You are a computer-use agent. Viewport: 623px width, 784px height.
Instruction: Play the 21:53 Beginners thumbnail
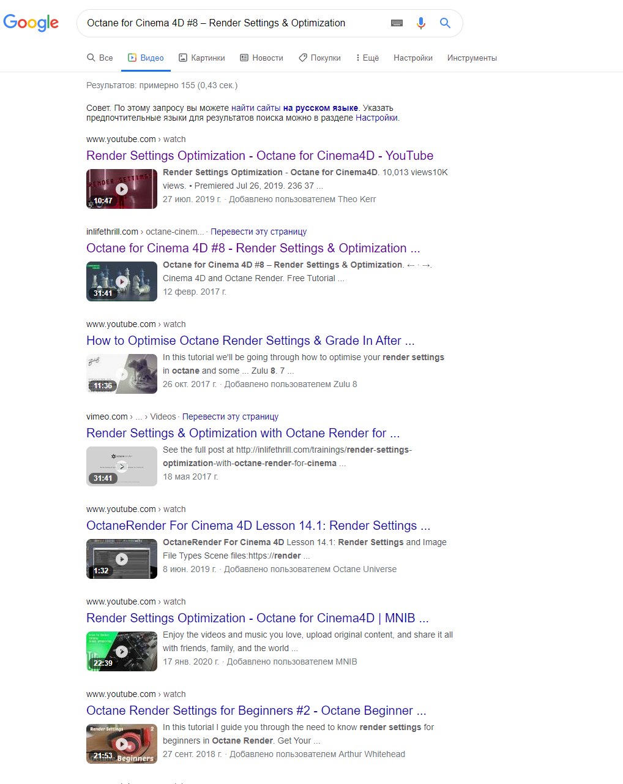[122, 744]
